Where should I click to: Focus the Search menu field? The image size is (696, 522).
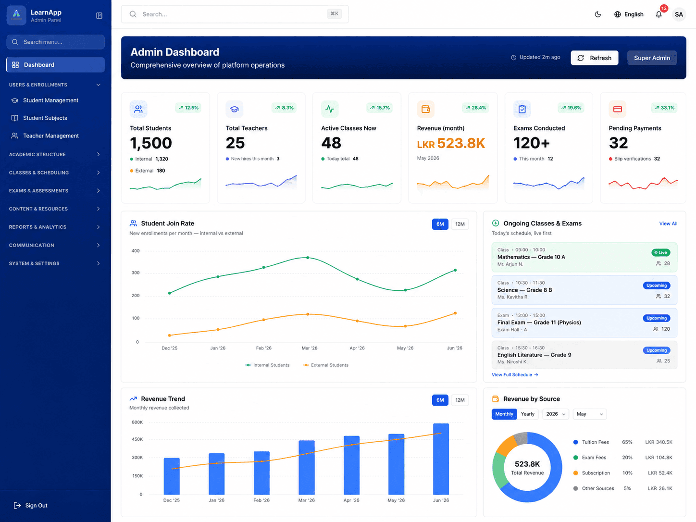click(55, 42)
